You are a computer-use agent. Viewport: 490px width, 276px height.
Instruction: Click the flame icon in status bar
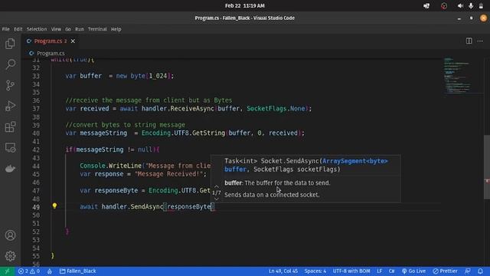click(x=50, y=271)
